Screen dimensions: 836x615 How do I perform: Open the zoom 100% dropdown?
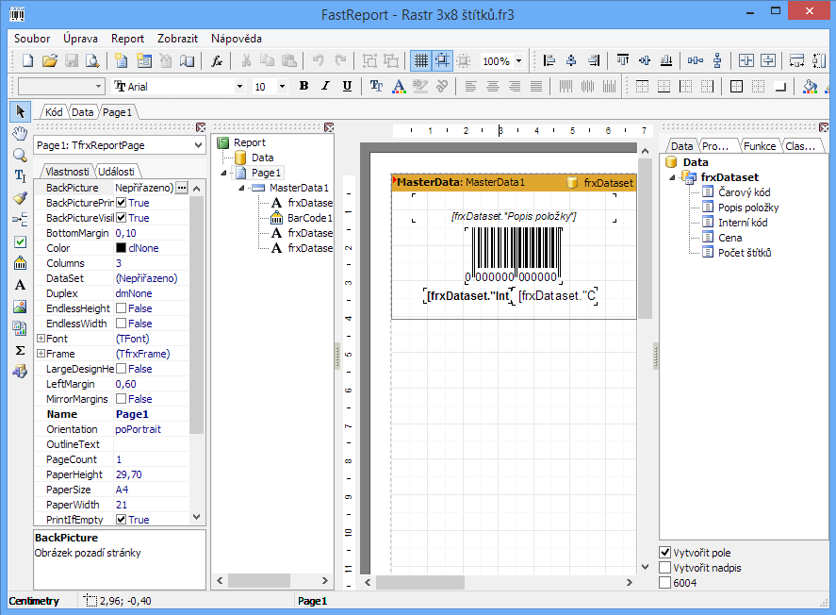click(x=518, y=60)
